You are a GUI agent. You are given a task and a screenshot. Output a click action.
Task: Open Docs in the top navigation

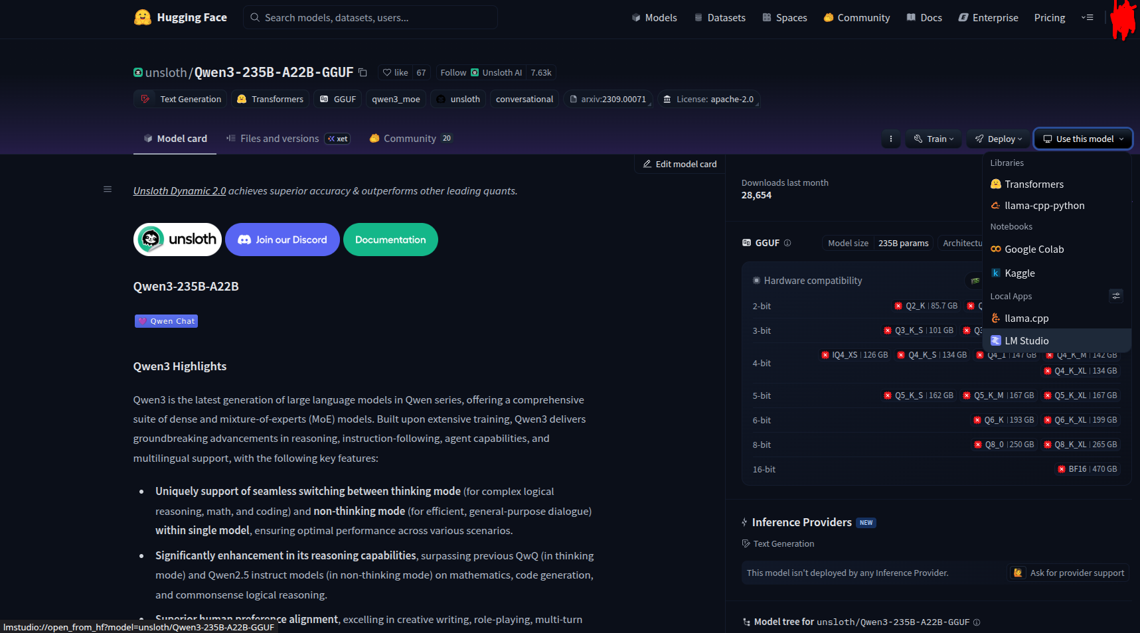[x=924, y=18]
